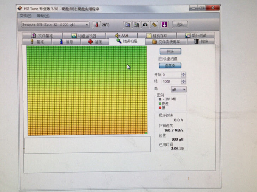This screenshot has width=257, height=192.
Task: Click the 速度图 speed map button
Action: point(170,66)
